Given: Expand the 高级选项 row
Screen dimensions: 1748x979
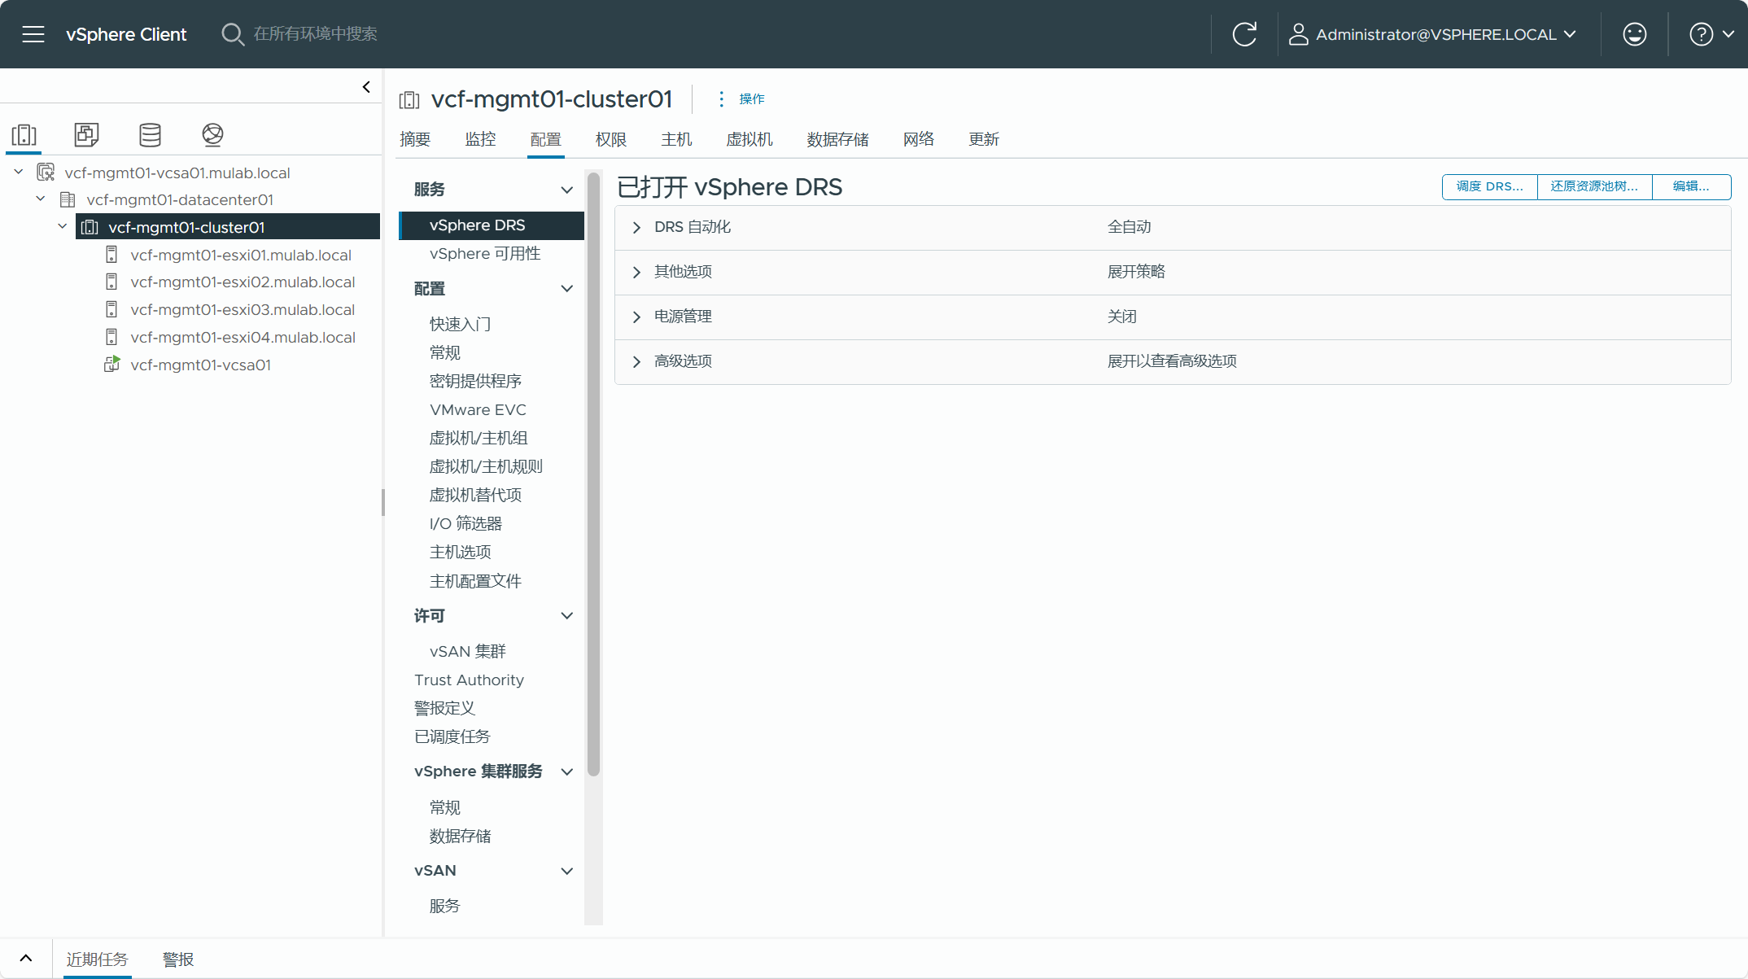Looking at the screenshot, I should (637, 362).
